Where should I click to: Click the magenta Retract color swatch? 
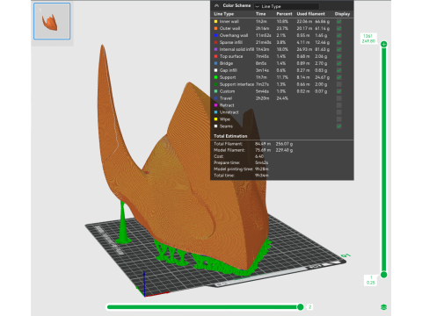[x=216, y=105]
